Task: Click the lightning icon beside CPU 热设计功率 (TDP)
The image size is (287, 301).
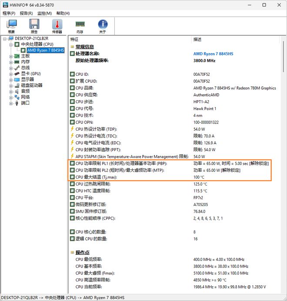Action: (72, 129)
